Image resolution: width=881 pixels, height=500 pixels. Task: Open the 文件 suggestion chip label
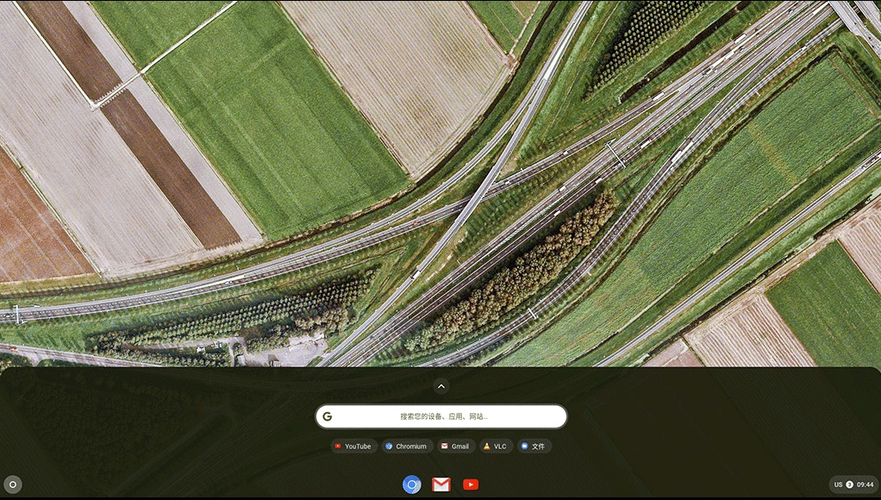click(539, 447)
